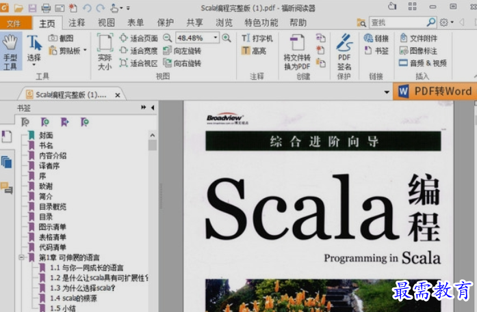Open the 代码清单 bookmark
Image resolution: width=477 pixels, height=312 pixels.
point(53,247)
